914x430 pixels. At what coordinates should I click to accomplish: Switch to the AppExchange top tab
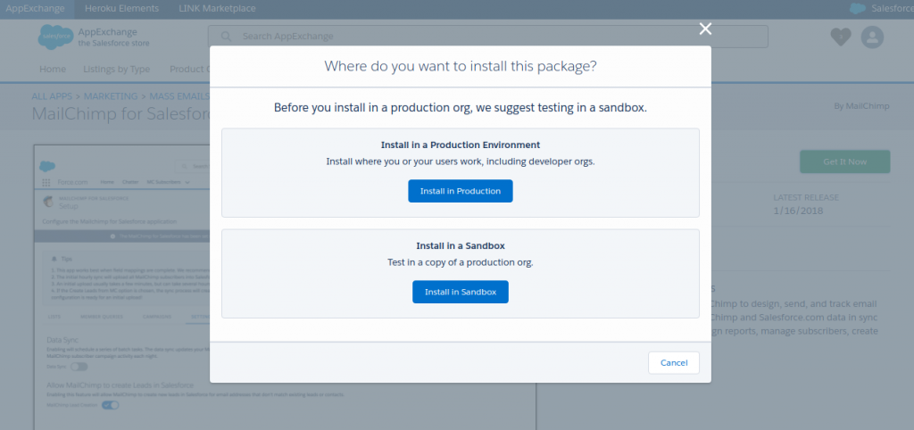pyautogui.click(x=37, y=9)
